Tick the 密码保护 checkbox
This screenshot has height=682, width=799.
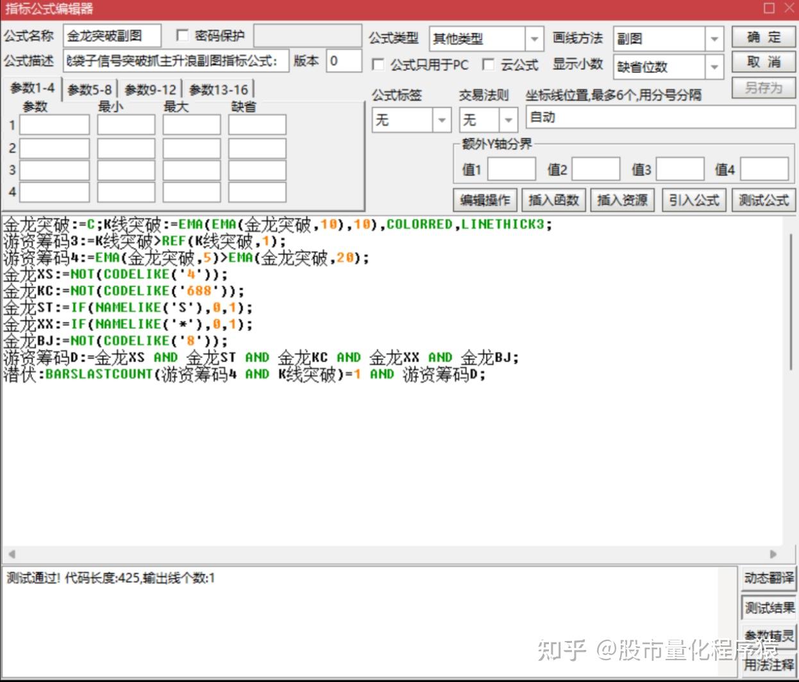pos(182,36)
